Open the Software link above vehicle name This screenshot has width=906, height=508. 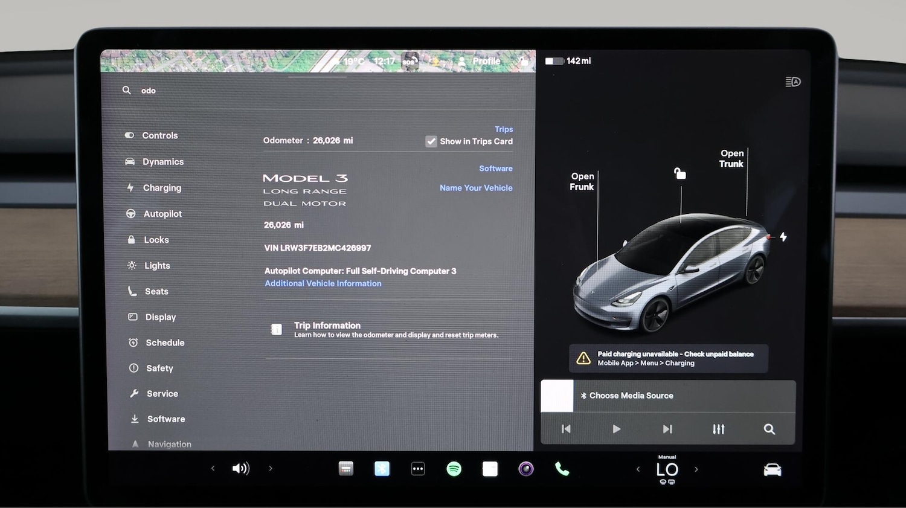[496, 169]
